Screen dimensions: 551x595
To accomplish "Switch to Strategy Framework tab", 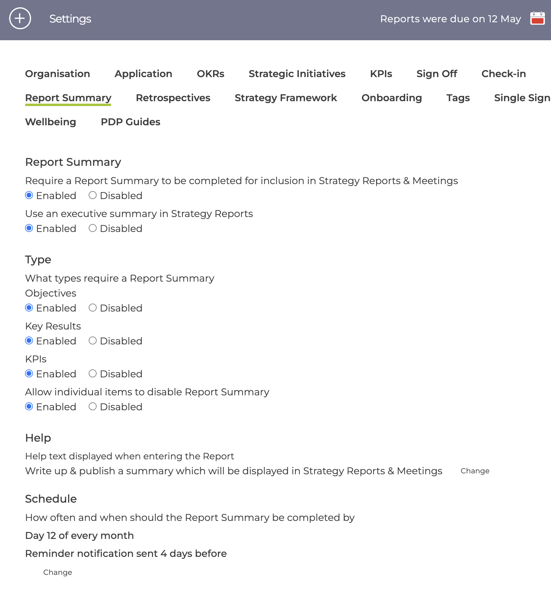I will [x=286, y=98].
